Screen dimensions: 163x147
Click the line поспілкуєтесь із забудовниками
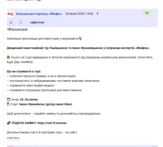click(53, 81)
